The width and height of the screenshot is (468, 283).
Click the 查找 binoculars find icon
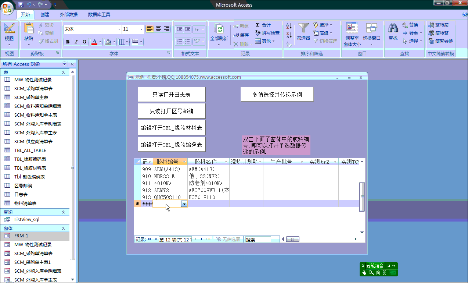click(x=393, y=28)
